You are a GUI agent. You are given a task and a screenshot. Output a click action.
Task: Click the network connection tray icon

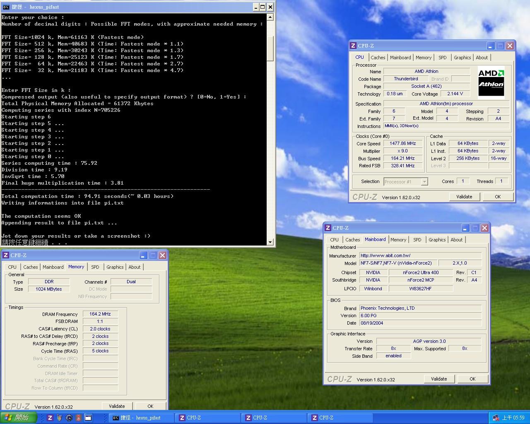[496, 418]
